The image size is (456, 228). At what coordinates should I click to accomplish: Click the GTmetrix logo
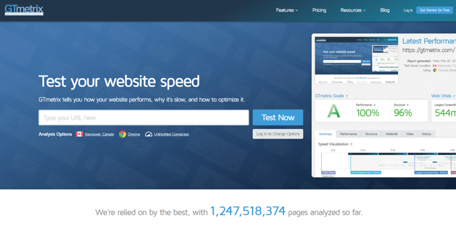click(x=24, y=10)
